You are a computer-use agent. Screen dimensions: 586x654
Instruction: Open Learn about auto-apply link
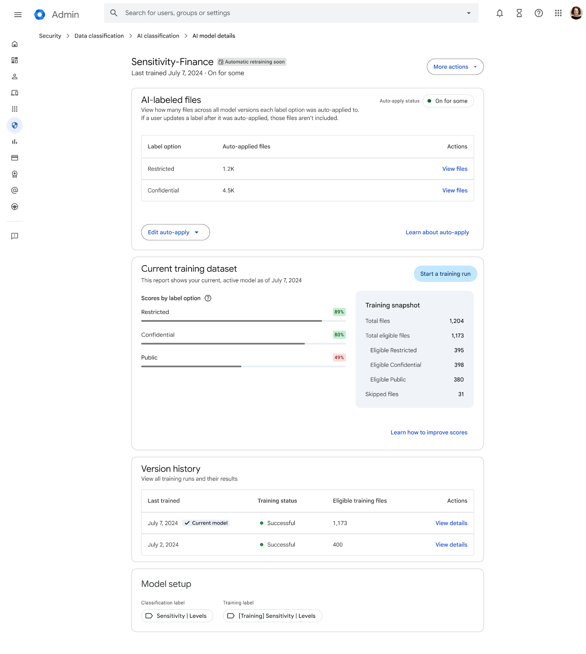point(437,232)
